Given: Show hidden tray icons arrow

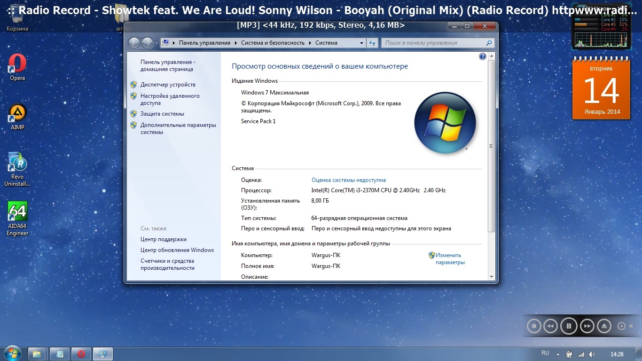Looking at the screenshot, I should [558, 354].
